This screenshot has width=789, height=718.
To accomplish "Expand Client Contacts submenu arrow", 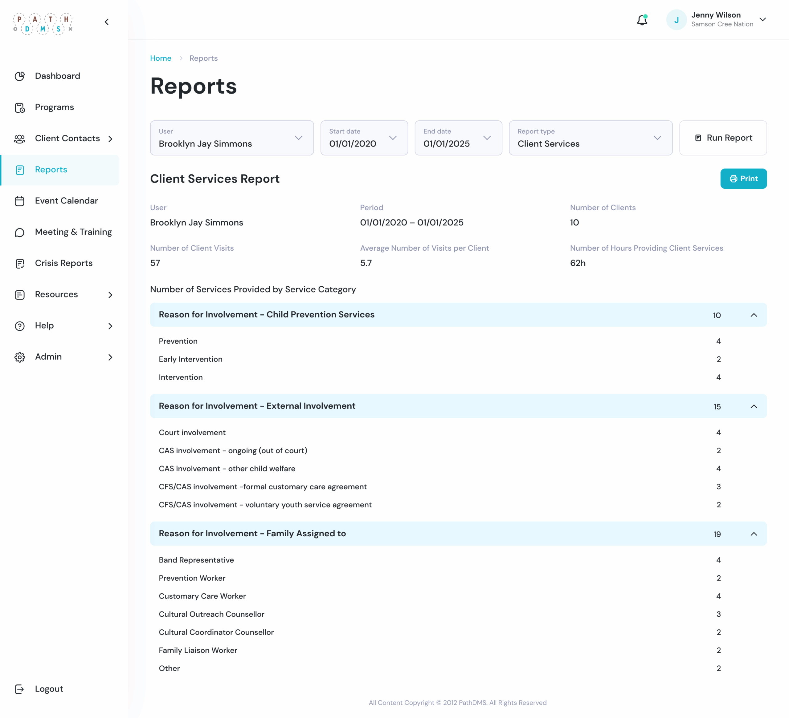I will (x=110, y=139).
